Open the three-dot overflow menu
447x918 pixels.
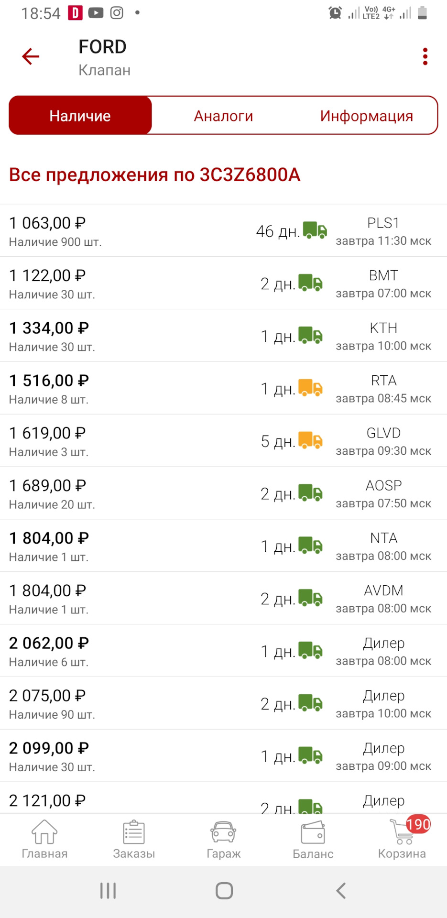pos(425,56)
